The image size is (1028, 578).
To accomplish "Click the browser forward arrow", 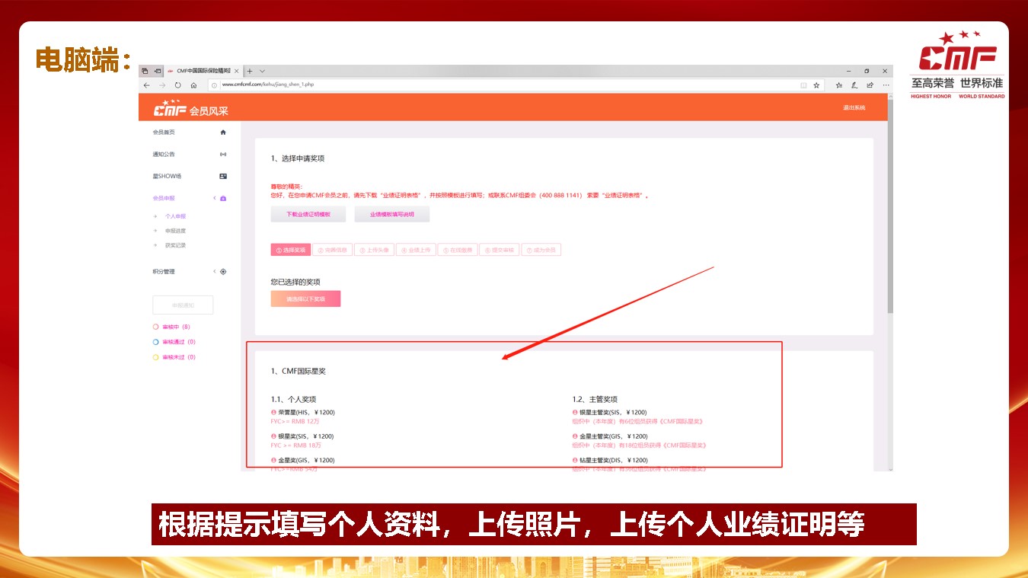I will click(x=162, y=85).
